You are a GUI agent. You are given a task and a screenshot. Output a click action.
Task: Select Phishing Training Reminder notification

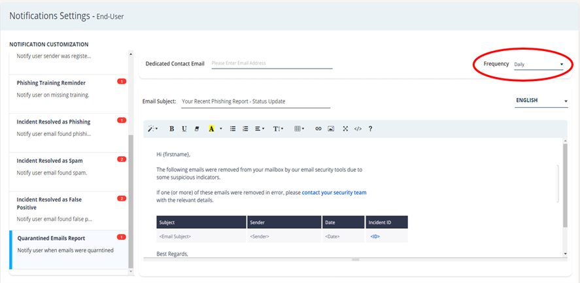click(x=69, y=94)
